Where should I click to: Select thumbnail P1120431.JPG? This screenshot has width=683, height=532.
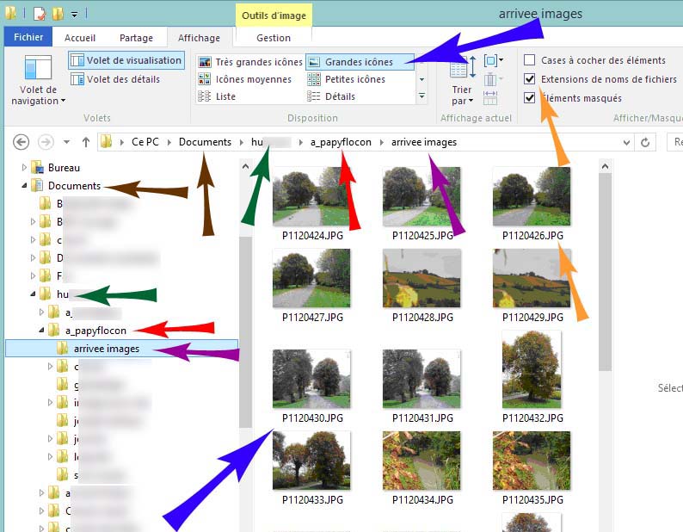click(421, 379)
